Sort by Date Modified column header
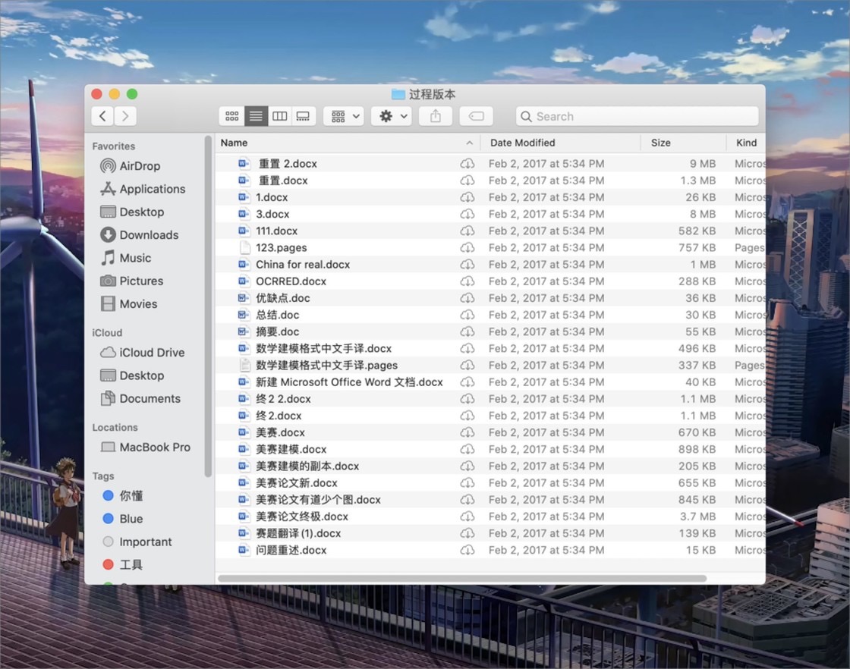Image resolution: width=850 pixels, height=669 pixels. pos(561,143)
